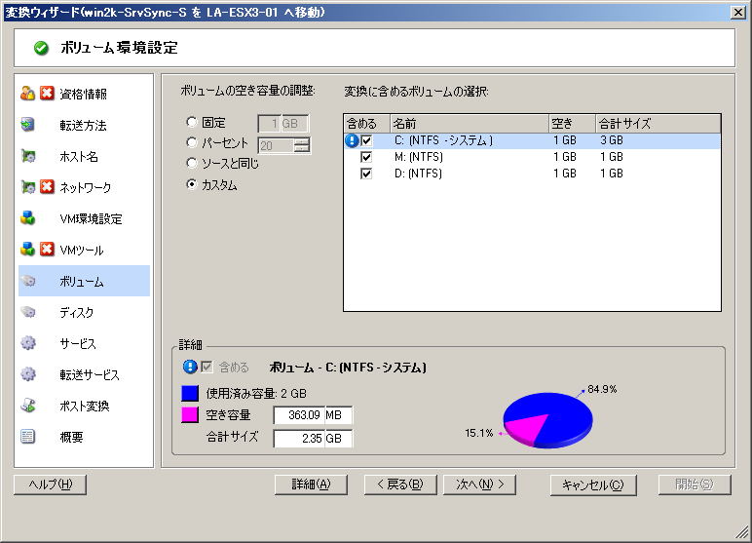The height and width of the screenshot is (543, 752).
Task: Click the キャンセル(C) button
Action: tap(593, 485)
